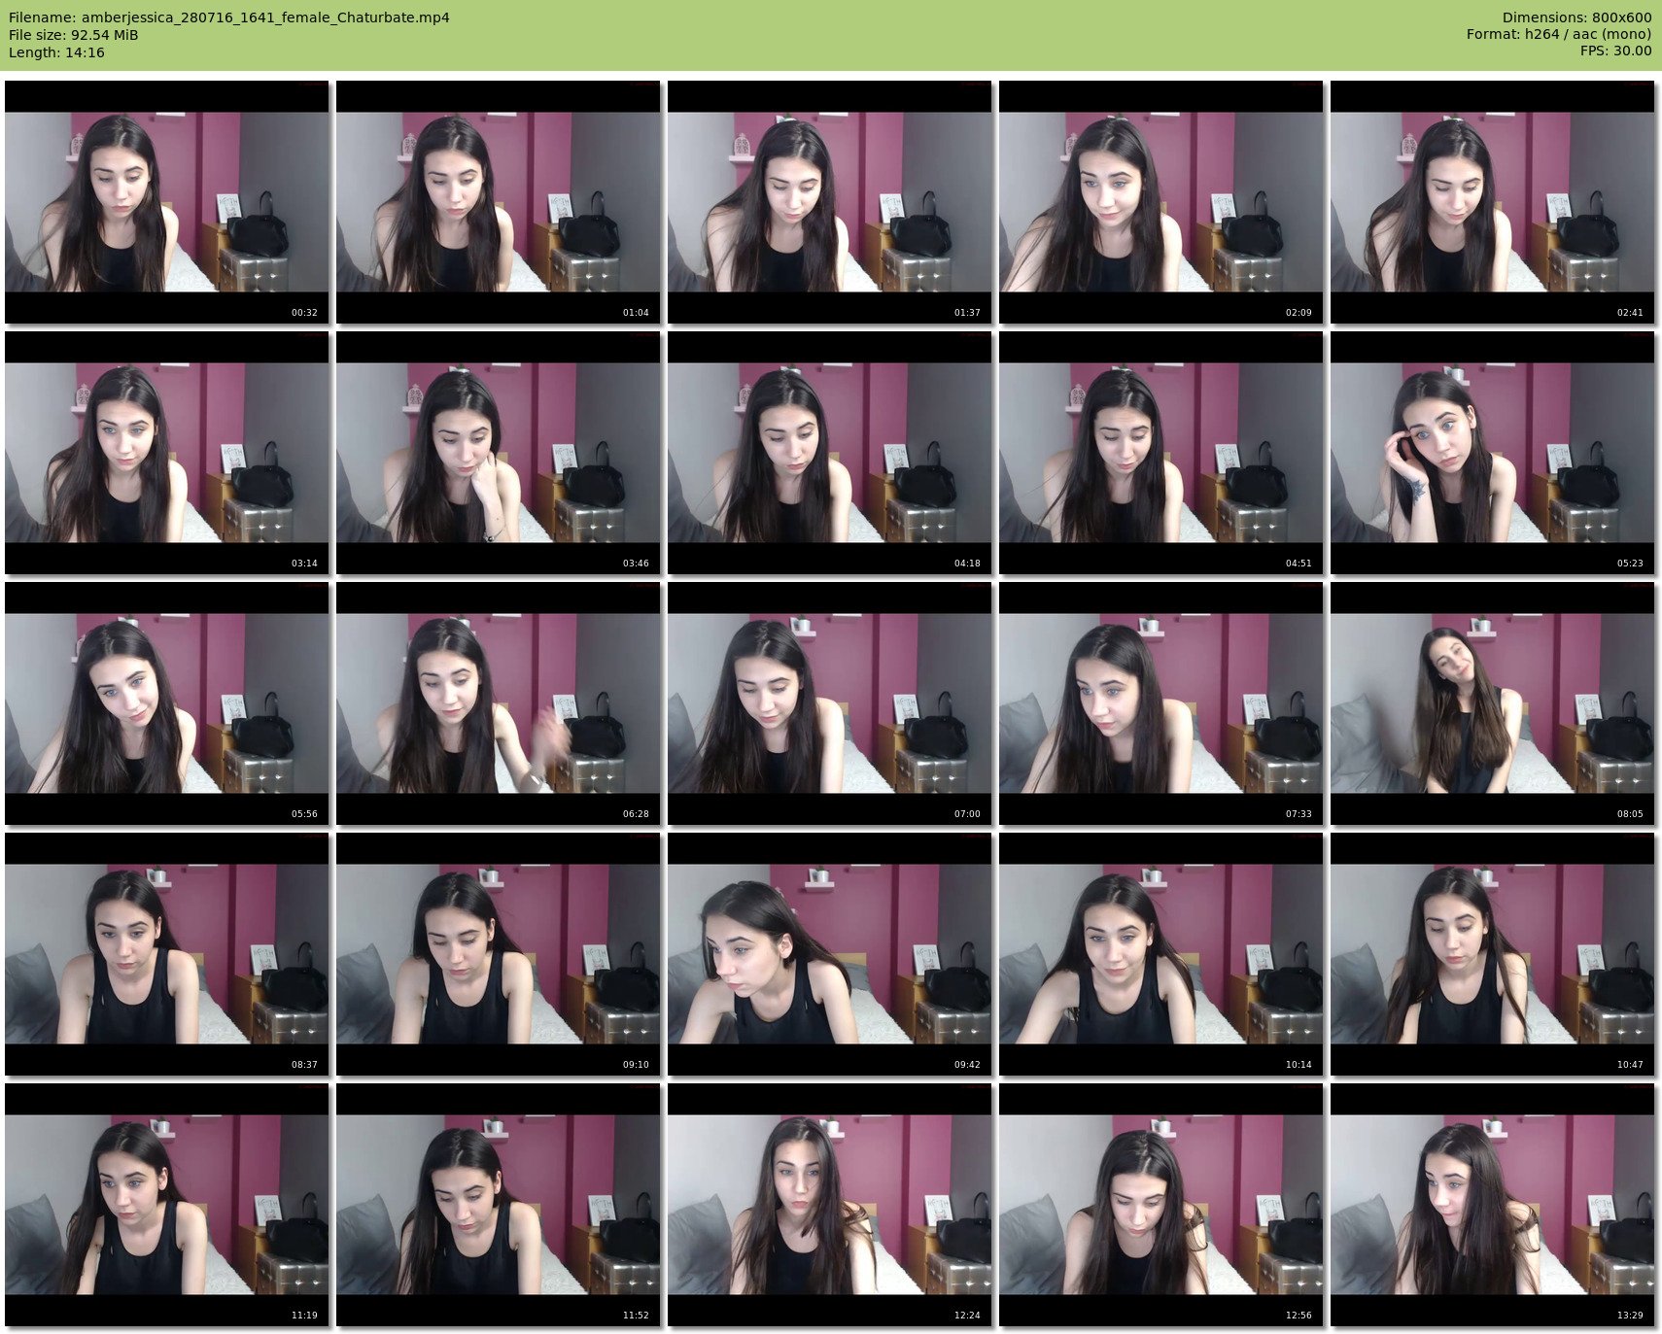Select the thumbnail timestamped 03:46
The image size is (1662, 1334).
[x=499, y=453]
